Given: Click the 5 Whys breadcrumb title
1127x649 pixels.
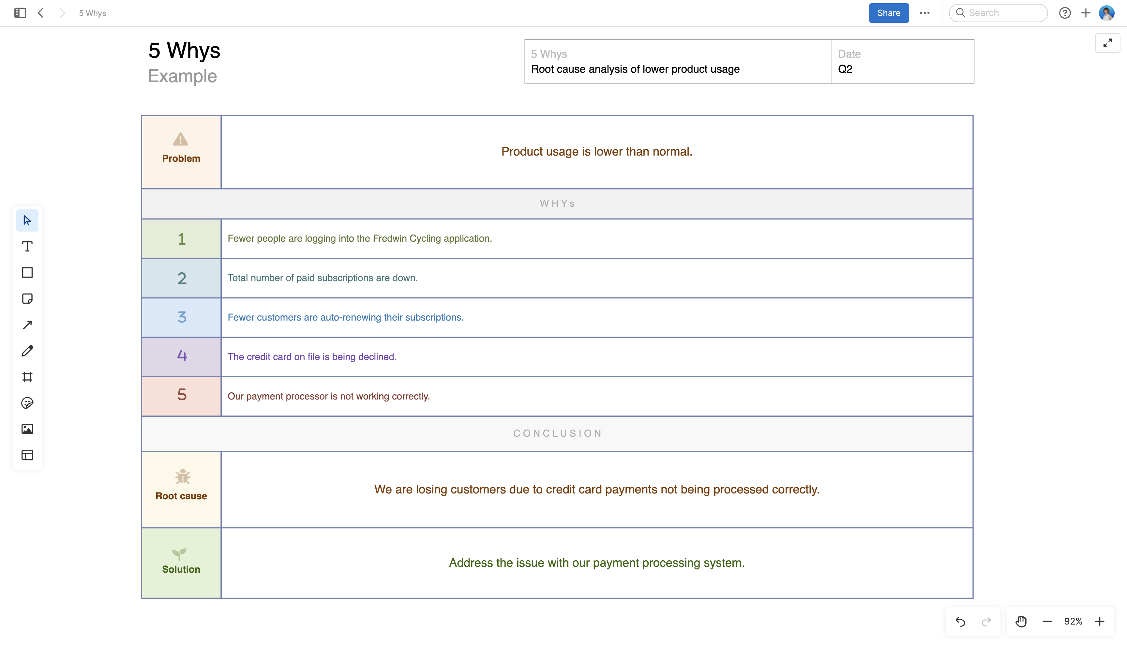Looking at the screenshot, I should point(92,13).
